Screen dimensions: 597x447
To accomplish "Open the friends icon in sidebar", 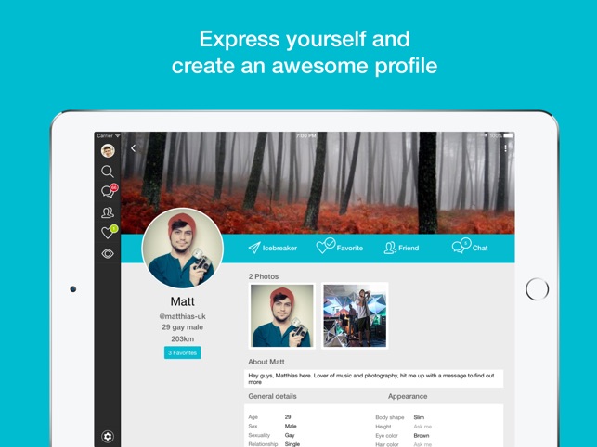I will pos(108,212).
